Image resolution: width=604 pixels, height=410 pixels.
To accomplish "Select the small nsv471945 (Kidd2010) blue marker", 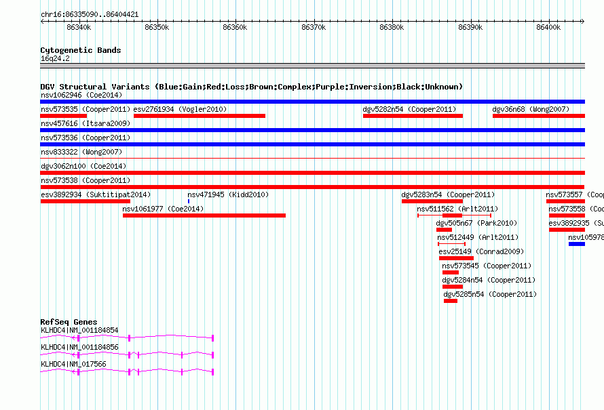I will (x=189, y=201).
